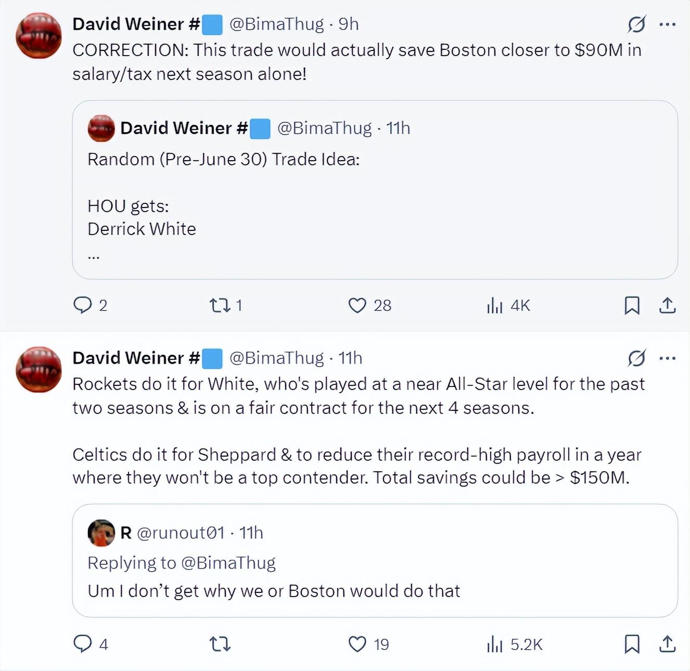
Task: View analytics showing 5.2K views
Action: pyautogui.click(x=494, y=644)
